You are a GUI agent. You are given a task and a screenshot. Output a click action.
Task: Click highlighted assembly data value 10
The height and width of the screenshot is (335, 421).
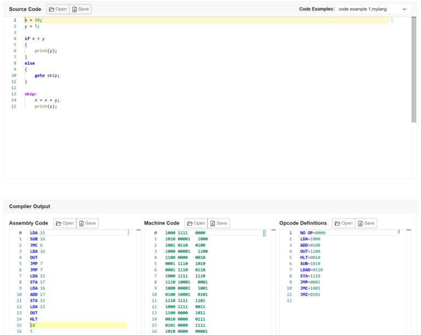click(33, 325)
